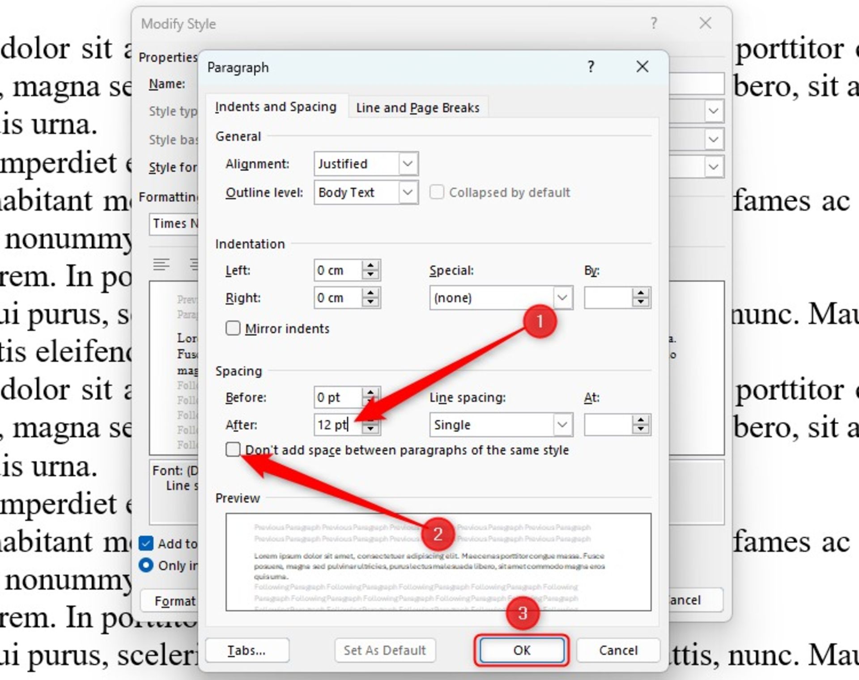Click Modify Style help question mark icon
Image resolution: width=859 pixels, height=680 pixels.
click(x=654, y=23)
